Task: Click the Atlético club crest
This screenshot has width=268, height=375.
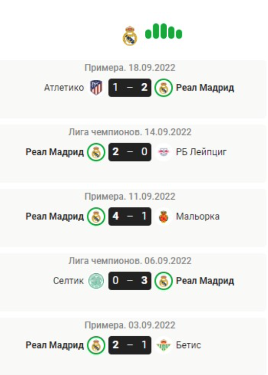Action: pyautogui.click(x=96, y=87)
